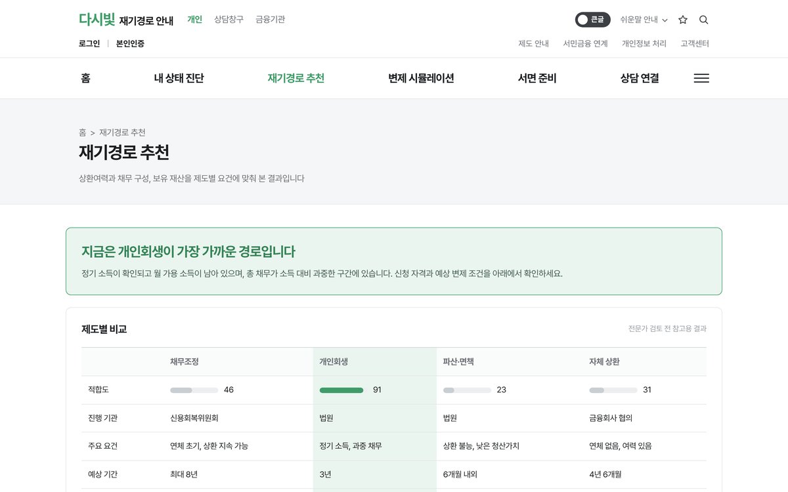Open the 재기경로 추천 menu item

tap(296, 78)
